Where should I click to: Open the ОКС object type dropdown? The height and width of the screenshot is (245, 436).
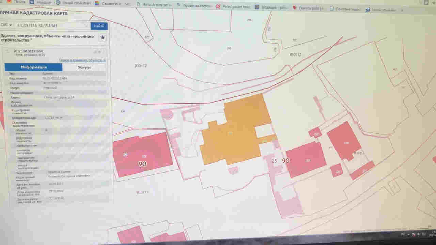[x=6, y=25]
